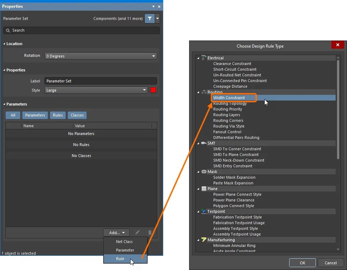
Task: Open the filter dropdown arrow beside funnel
Action: 157,18
